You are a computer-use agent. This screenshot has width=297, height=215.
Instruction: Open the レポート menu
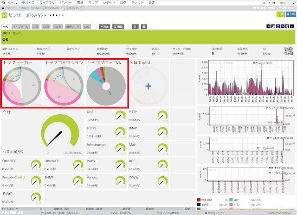[109, 3]
